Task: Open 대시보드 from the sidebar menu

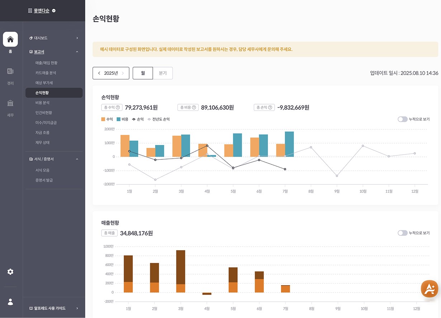Action: click(41, 38)
